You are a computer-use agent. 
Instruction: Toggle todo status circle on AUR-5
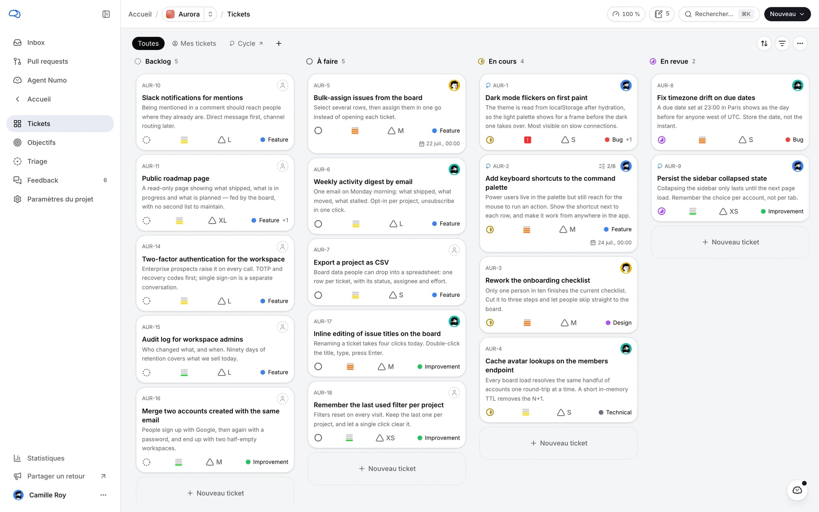point(318,131)
